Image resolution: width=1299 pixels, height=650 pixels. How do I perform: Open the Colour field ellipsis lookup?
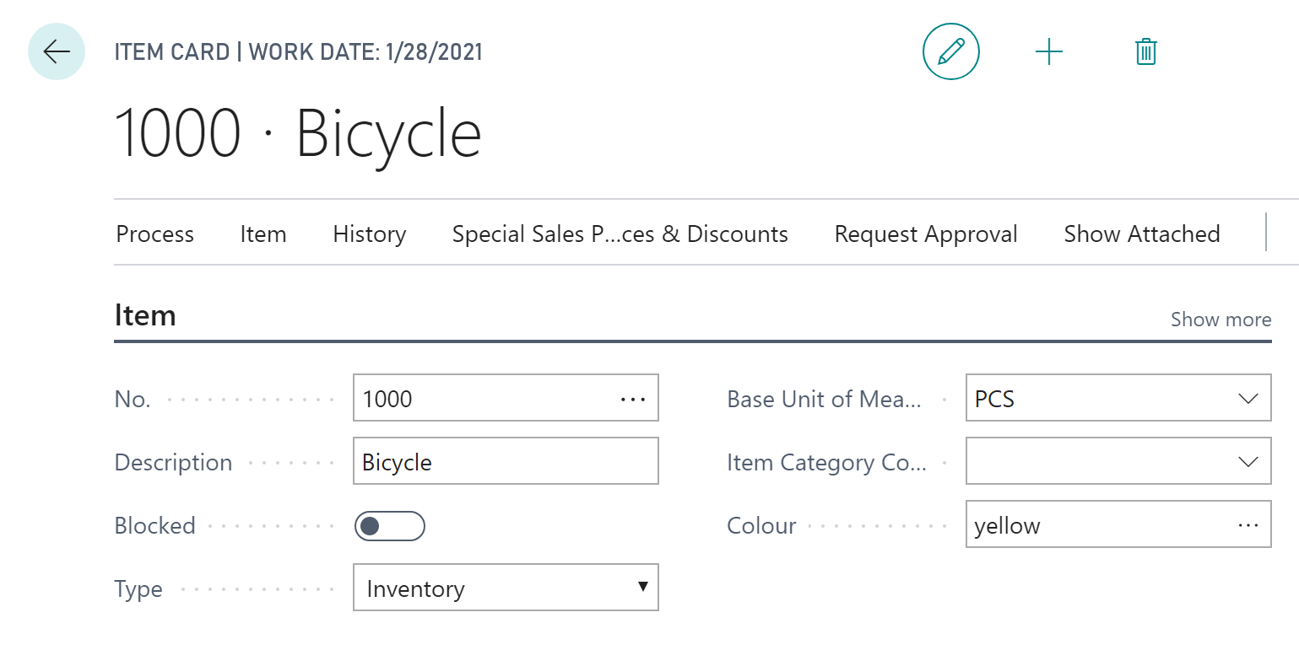pos(1248,525)
